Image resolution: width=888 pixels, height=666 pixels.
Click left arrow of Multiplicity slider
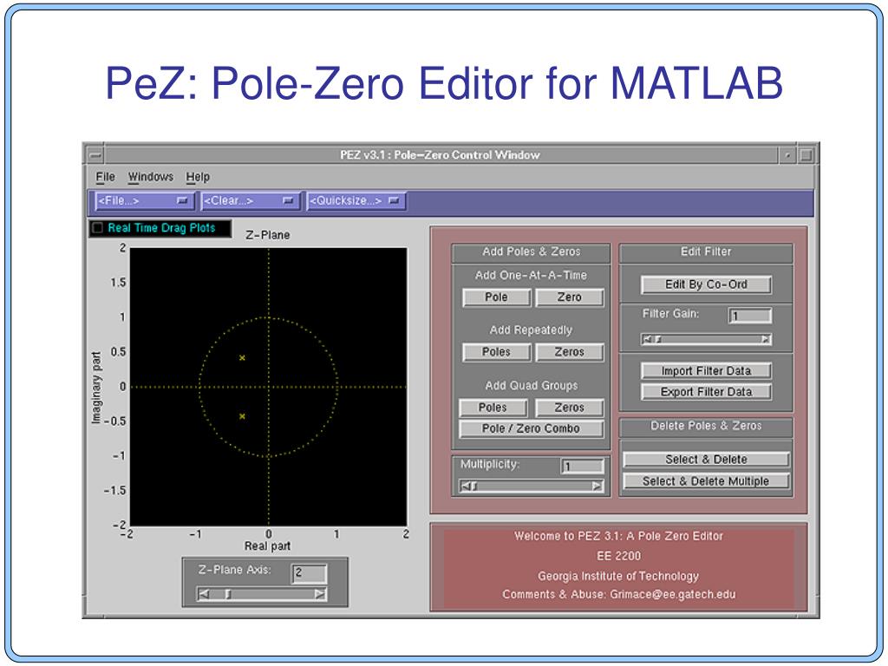coord(465,486)
